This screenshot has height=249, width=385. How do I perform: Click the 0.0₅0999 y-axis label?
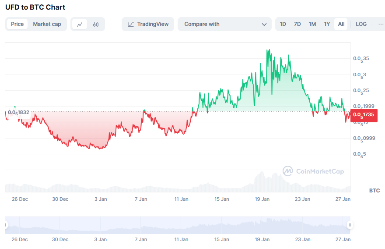point(364,139)
